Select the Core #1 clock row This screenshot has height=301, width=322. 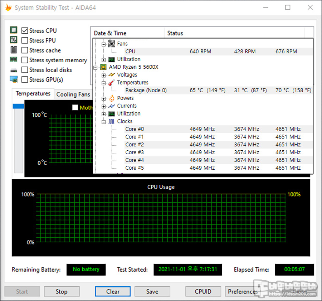coord(218,137)
